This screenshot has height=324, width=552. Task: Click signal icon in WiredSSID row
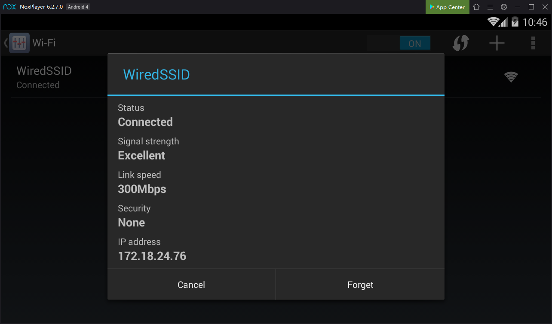click(511, 77)
